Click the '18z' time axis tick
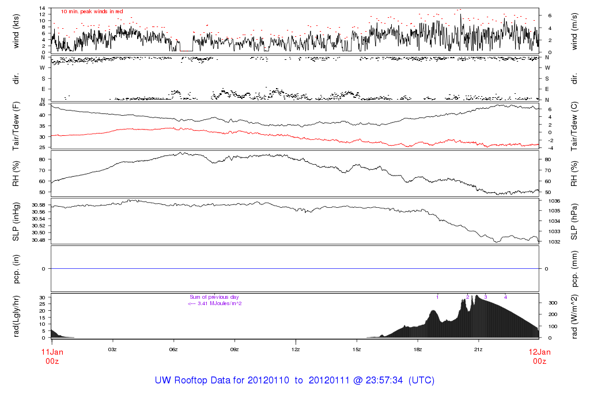Screen dimensions: 590x403 [x=417, y=349]
